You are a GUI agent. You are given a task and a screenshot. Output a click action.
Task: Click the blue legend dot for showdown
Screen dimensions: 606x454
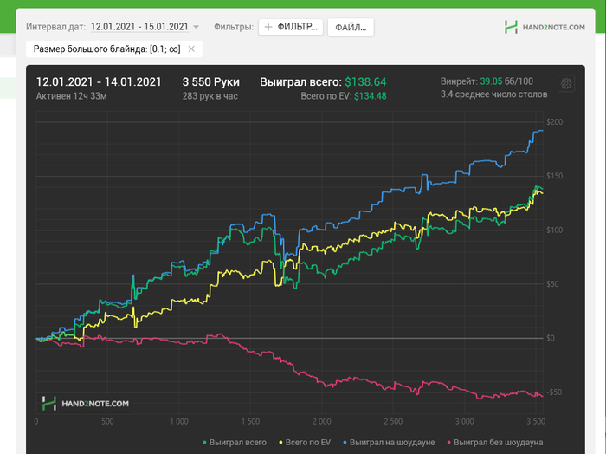[x=345, y=443]
